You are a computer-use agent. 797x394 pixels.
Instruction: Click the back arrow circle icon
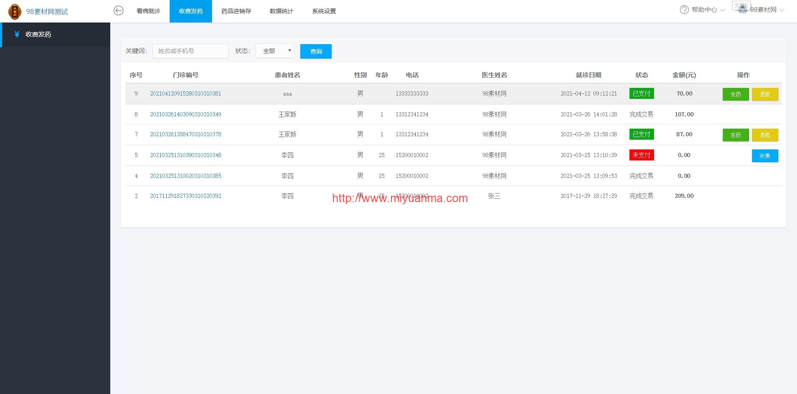click(x=119, y=11)
